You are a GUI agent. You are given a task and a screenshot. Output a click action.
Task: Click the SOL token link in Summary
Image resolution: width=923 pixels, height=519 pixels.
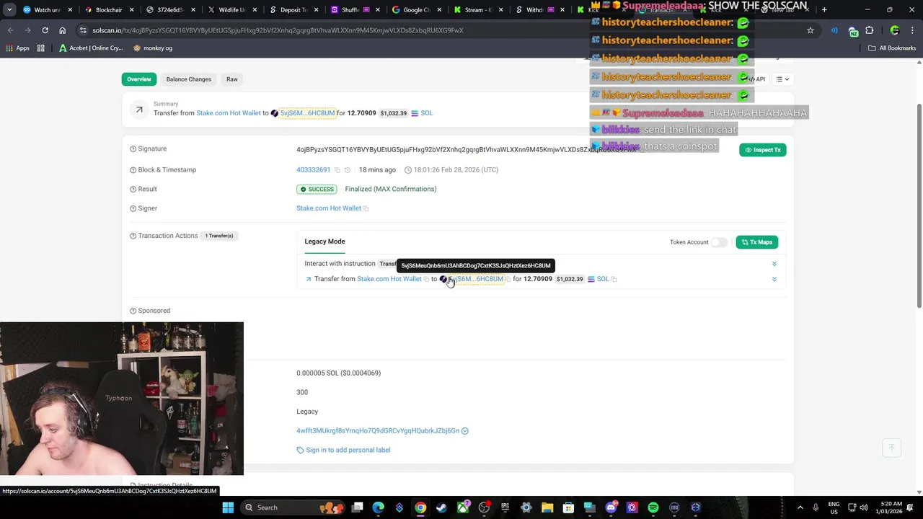[x=426, y=113]
